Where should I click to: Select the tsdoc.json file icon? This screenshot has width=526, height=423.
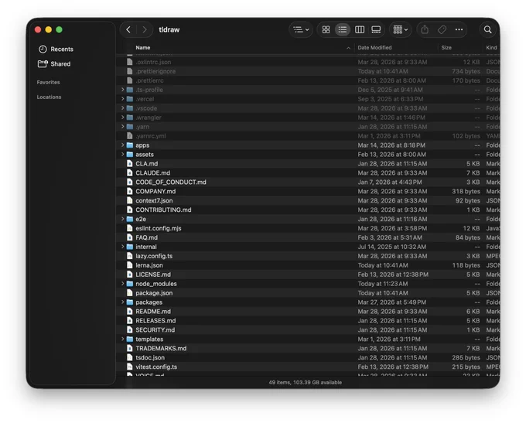click(130, 357)
